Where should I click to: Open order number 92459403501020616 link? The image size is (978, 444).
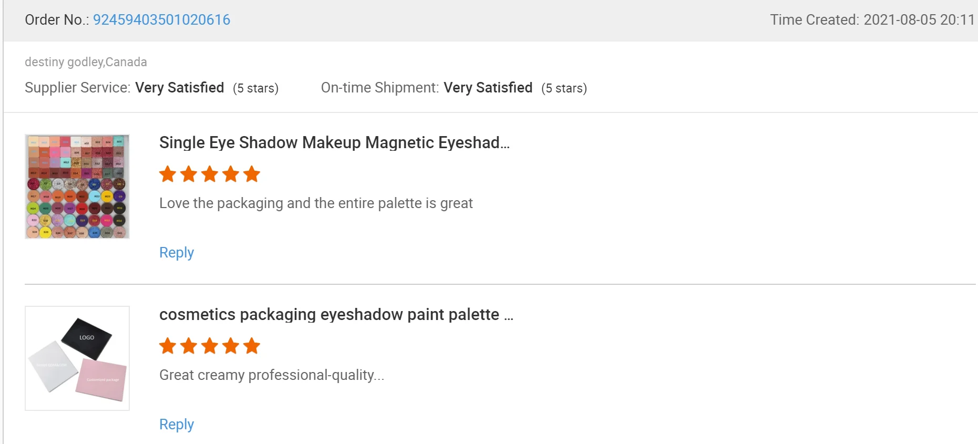(161, 20)
